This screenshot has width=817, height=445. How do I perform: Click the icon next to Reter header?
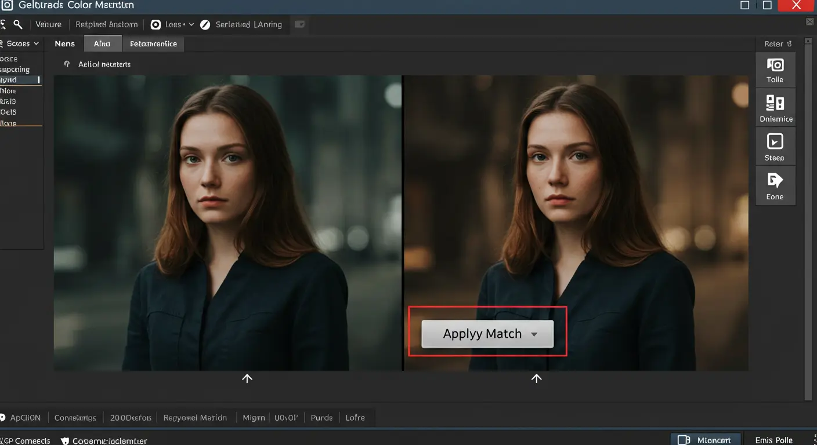coord(789,44)
